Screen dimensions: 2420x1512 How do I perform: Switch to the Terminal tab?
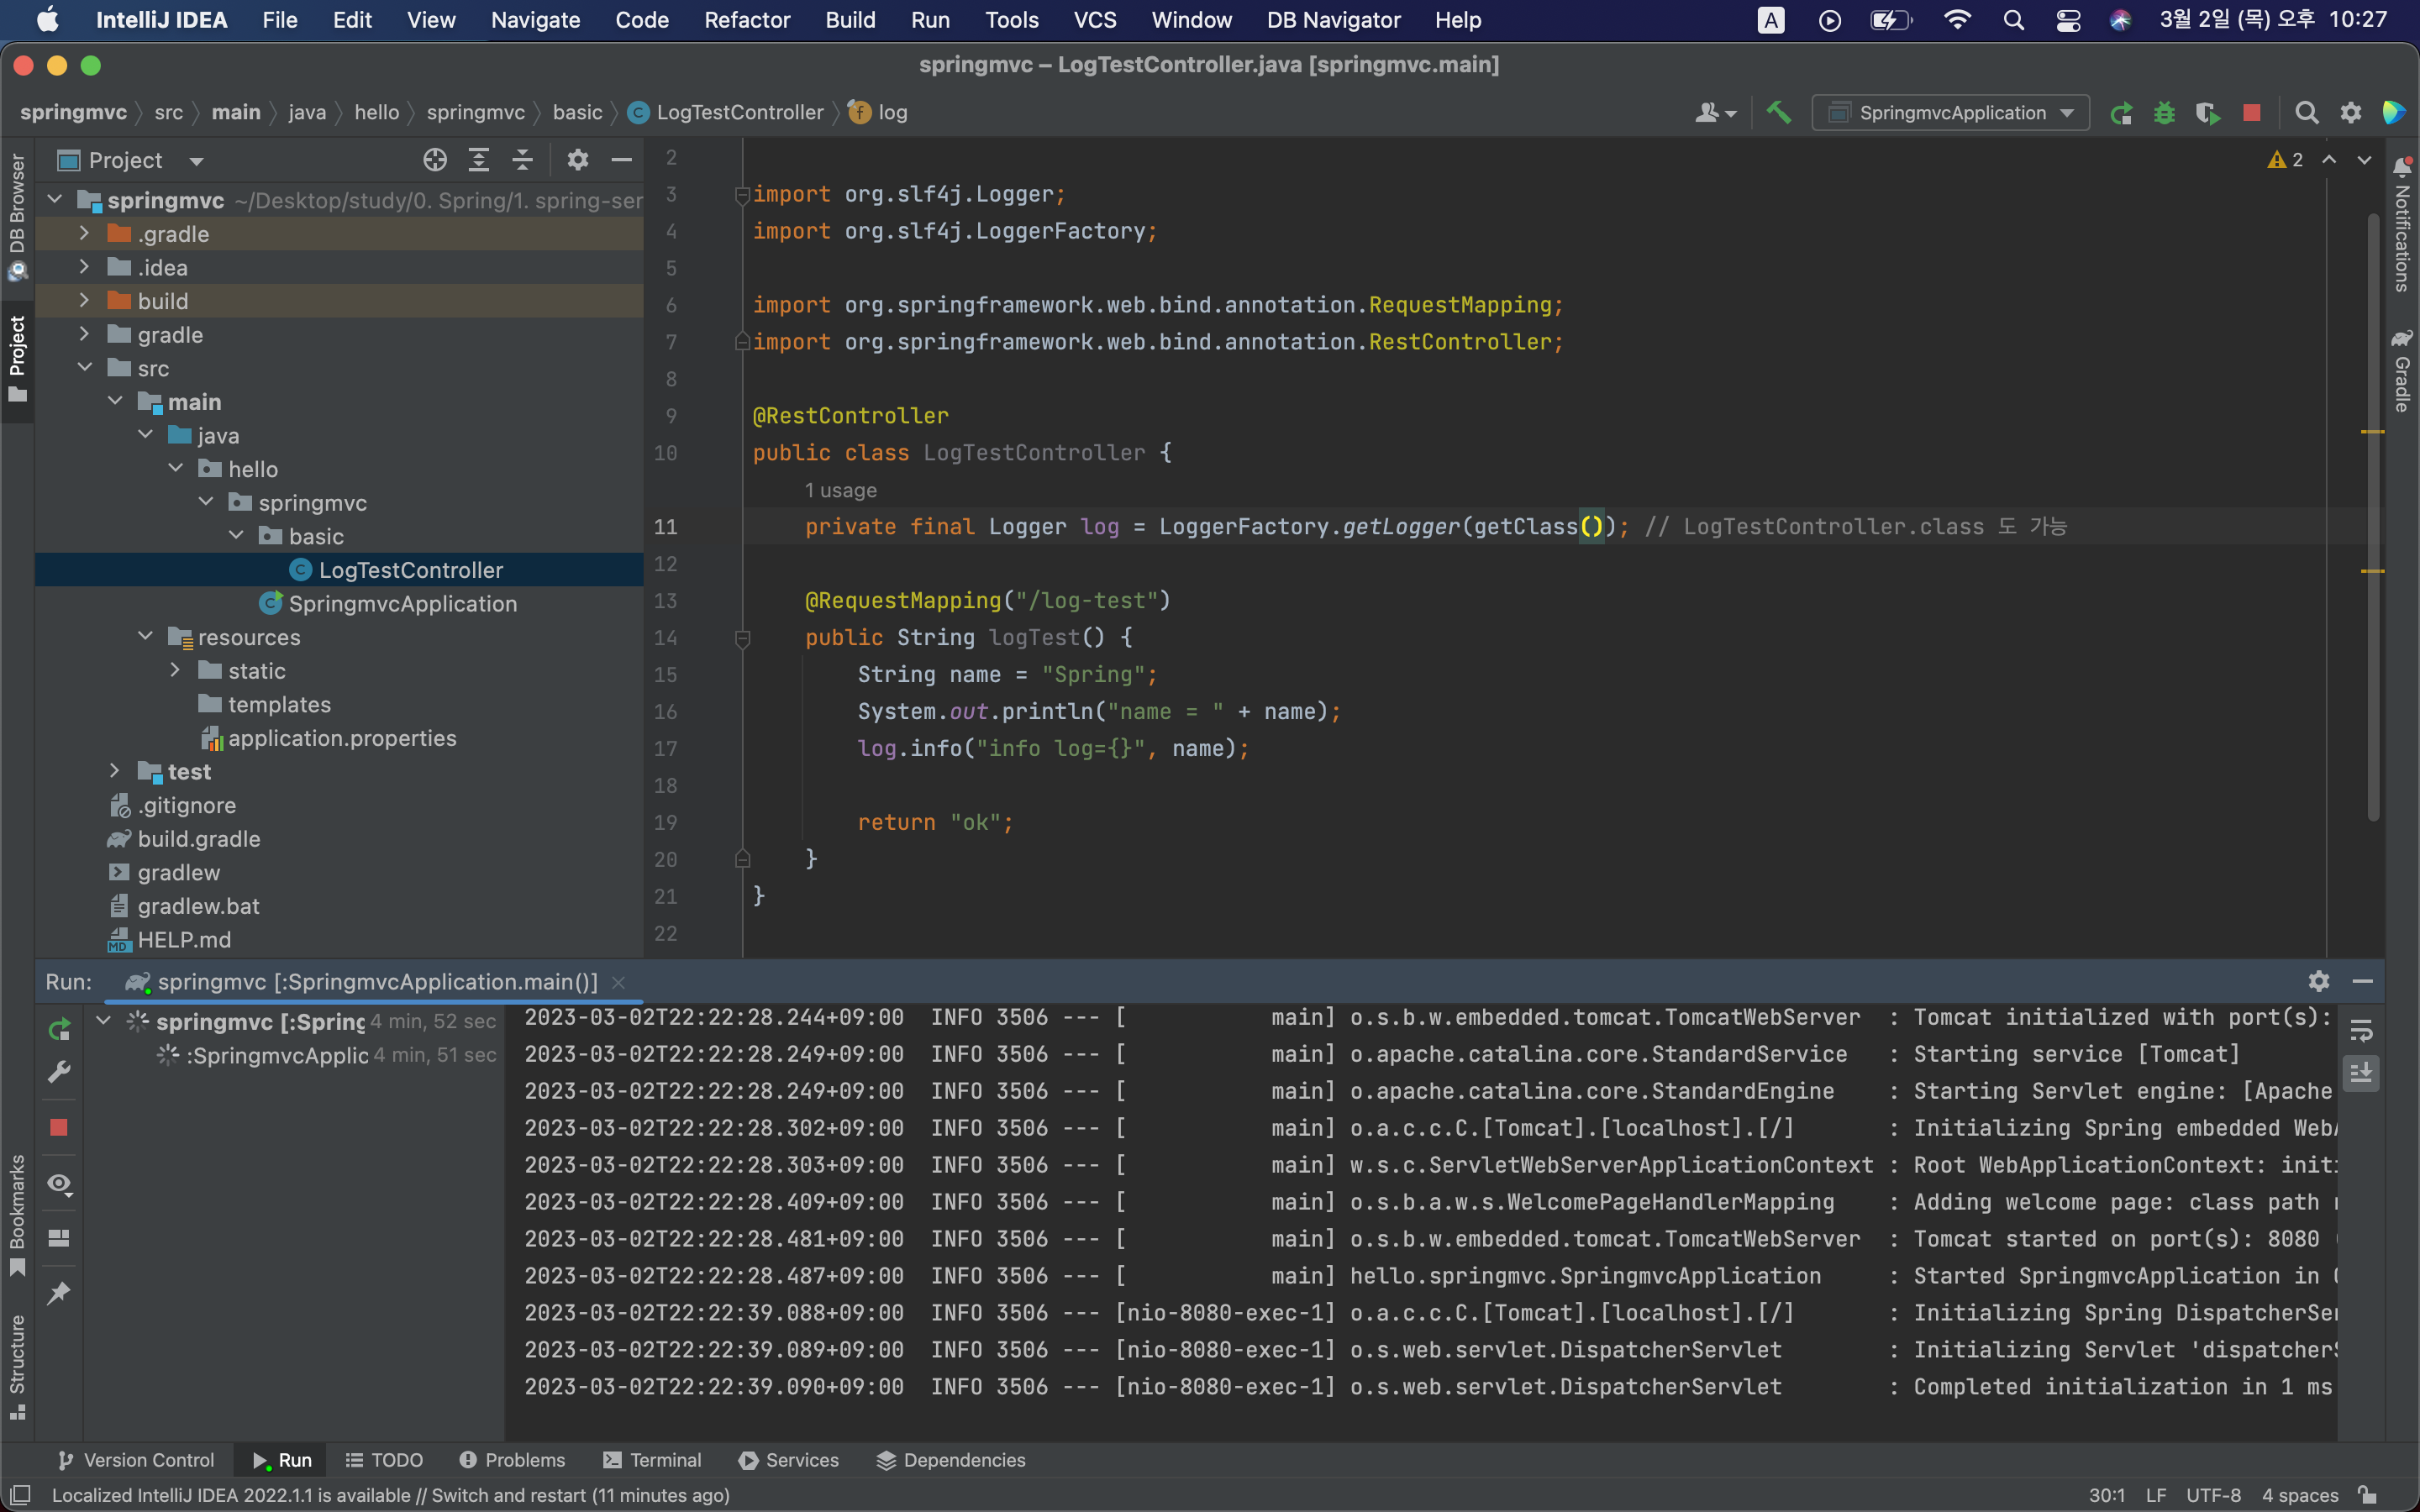coord(652,1460)
